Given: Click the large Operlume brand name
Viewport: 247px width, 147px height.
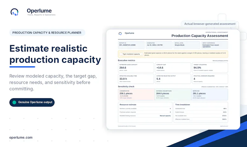Looking at the screenshot, I should point(39,11).
